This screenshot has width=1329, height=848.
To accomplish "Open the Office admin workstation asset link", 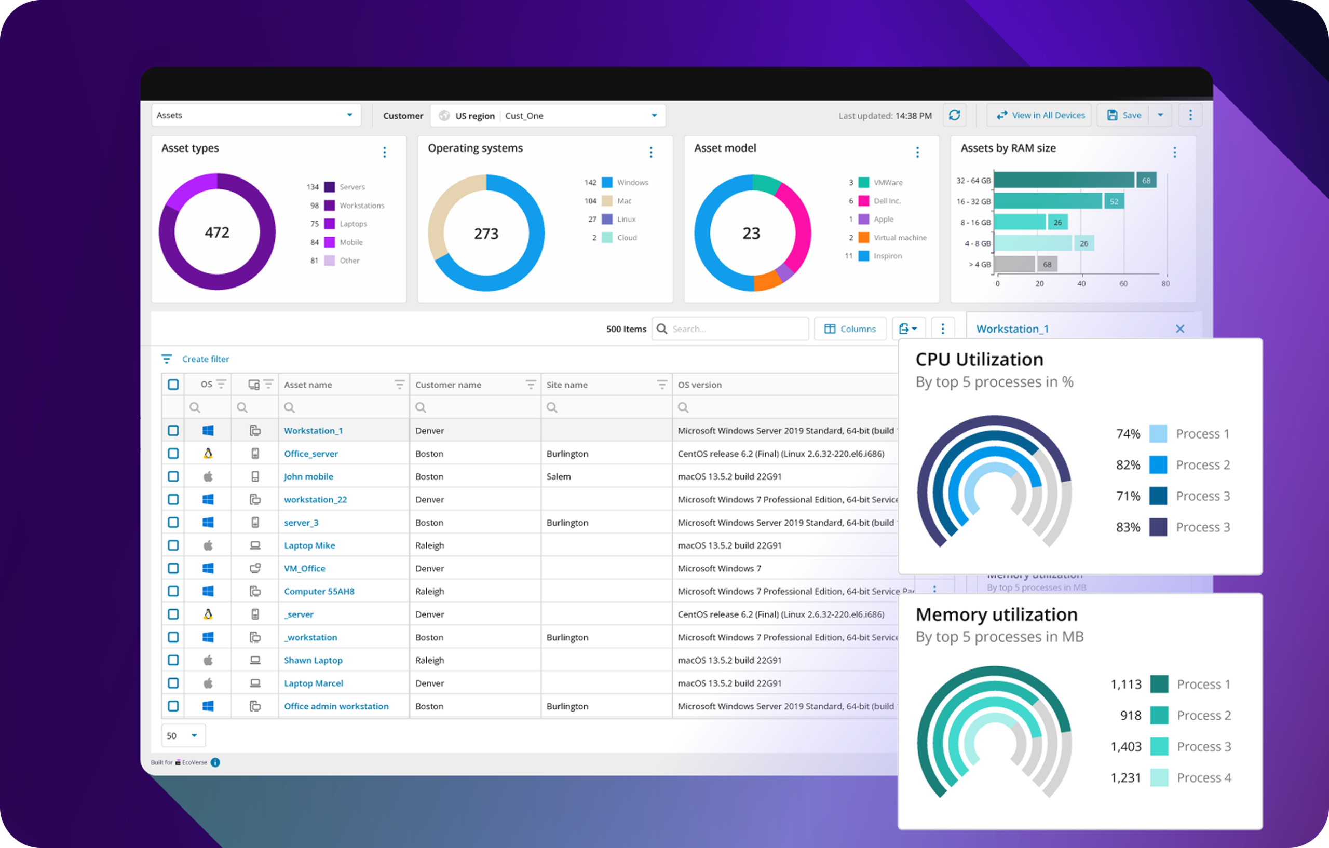I will point(336,706).
